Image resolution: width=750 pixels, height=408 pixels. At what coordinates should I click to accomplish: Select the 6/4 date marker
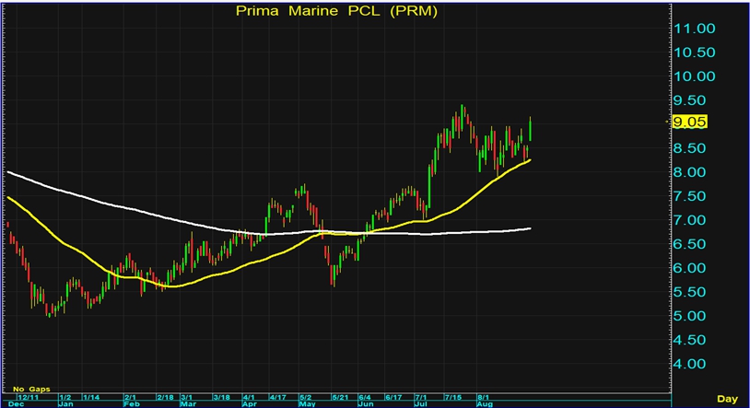coord(365,398)
